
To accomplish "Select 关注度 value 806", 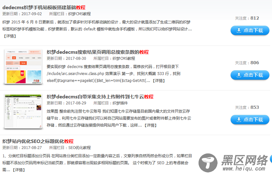I will point(255,63).
